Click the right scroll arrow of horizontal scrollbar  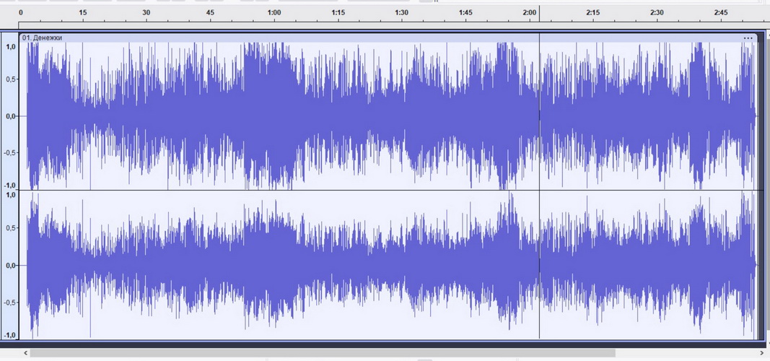[x=761, y=352]
